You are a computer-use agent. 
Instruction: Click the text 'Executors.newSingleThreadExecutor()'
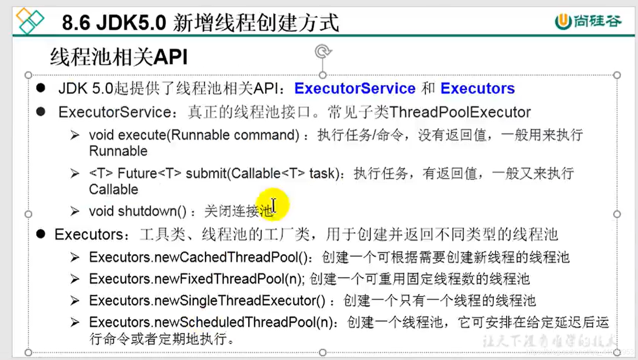pos(208,301)
